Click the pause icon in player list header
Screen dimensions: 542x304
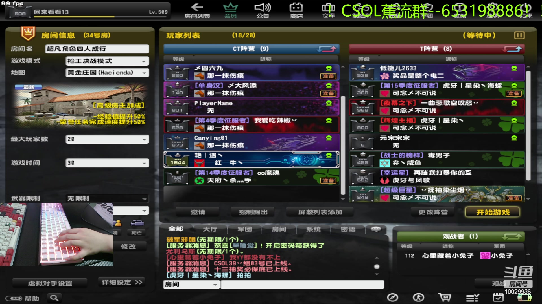click(x=519, y=35)
